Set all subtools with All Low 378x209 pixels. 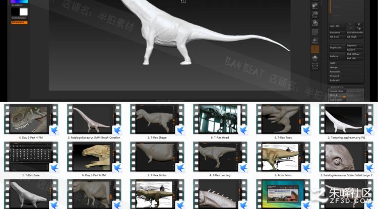pos(338,37)
